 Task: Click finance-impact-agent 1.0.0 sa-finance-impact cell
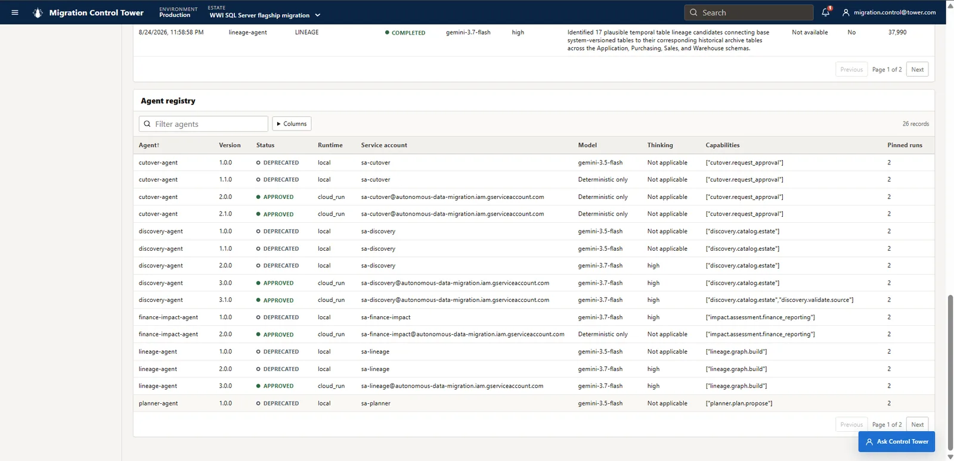pos(386,317)
